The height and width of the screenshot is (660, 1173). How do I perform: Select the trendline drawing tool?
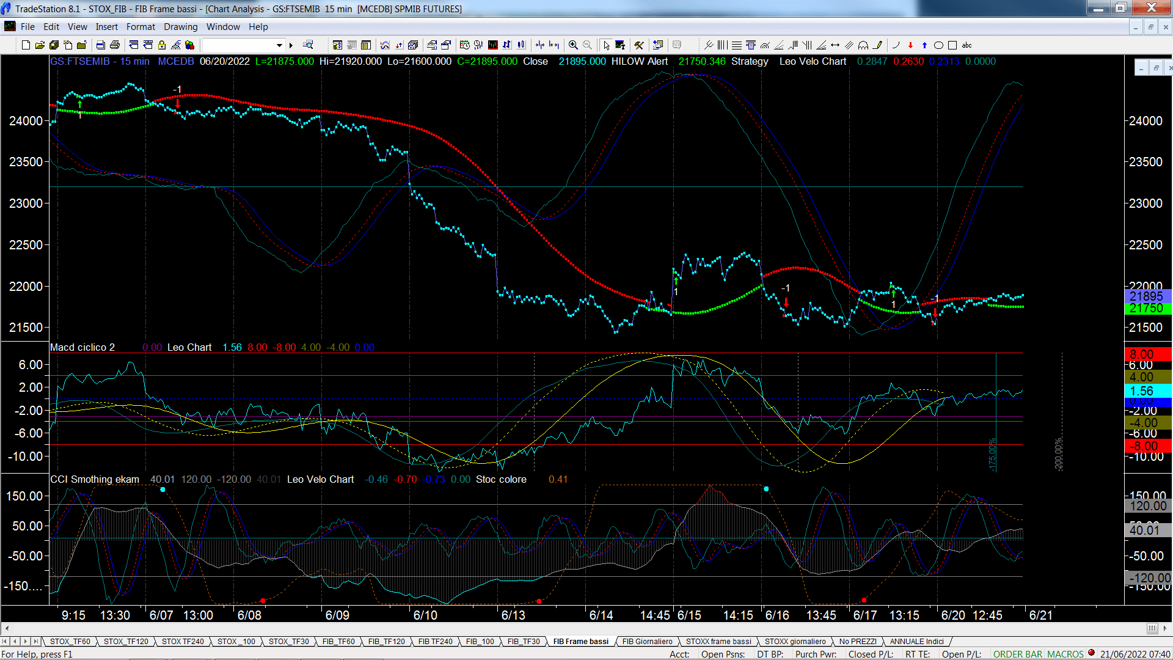pyautogui.click(x=709, y=45)
